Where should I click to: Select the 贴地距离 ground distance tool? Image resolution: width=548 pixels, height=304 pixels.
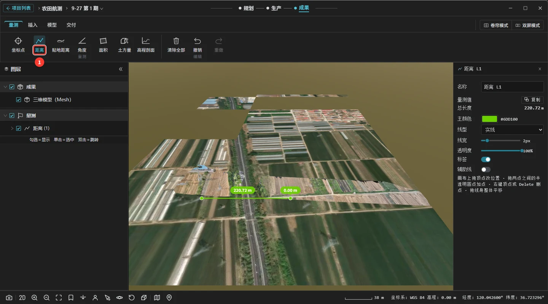61,45
